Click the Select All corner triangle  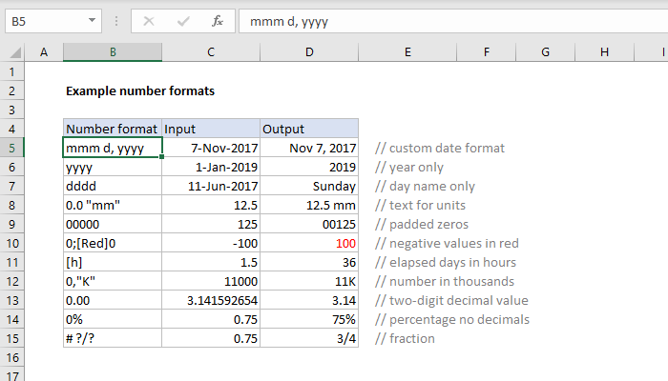click(x=15, y=52)
